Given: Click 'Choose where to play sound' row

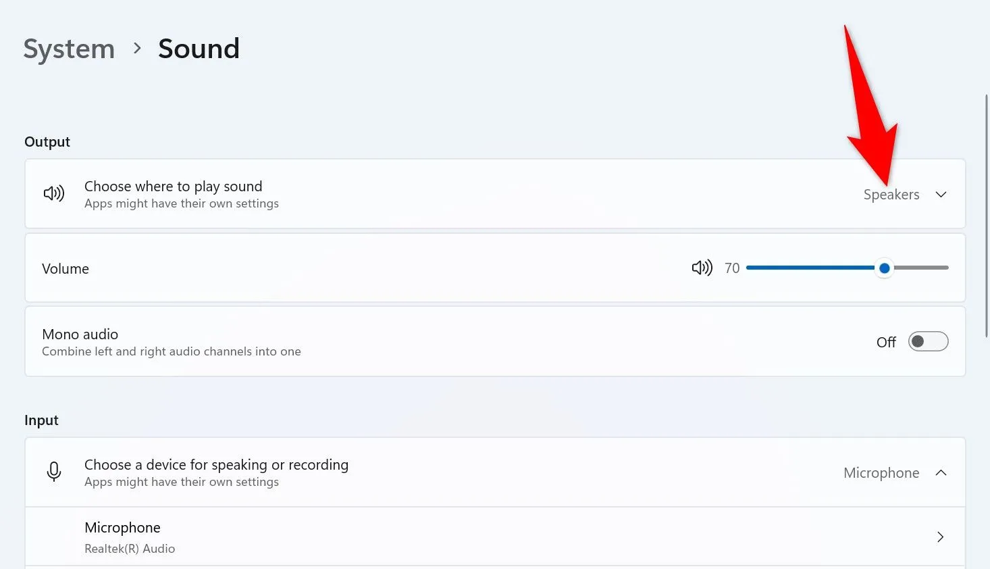Looking at the screenshot, I should tap(173, 187).
